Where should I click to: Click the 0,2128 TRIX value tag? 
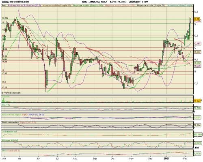[197, 153]
